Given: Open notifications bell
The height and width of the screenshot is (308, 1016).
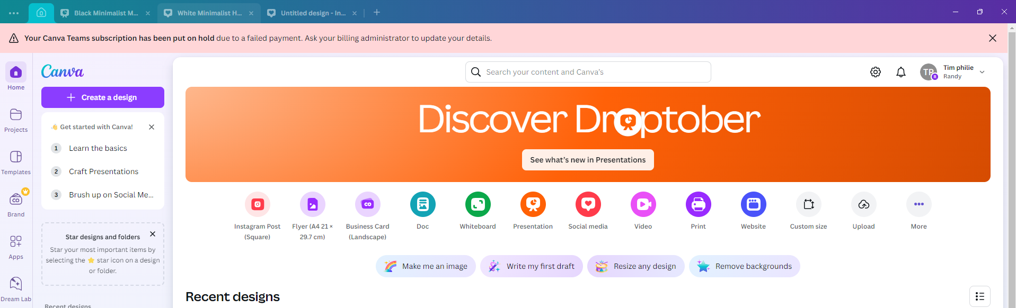Looking at the screenshot, I should coord(901,72).
